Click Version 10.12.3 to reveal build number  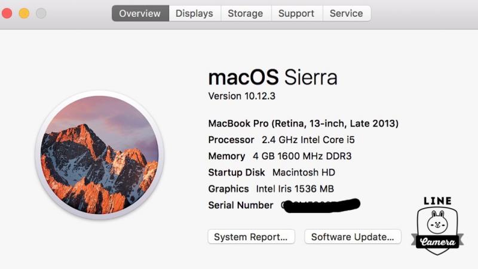(242, 96)
